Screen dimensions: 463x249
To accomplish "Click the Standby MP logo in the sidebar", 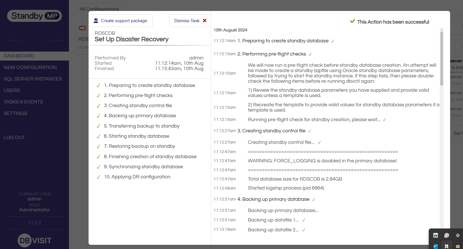I will click(x=34, y=16).
